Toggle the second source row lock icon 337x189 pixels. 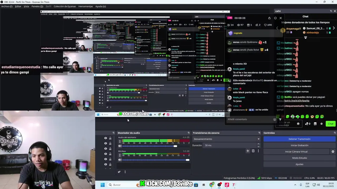[110, 143]
